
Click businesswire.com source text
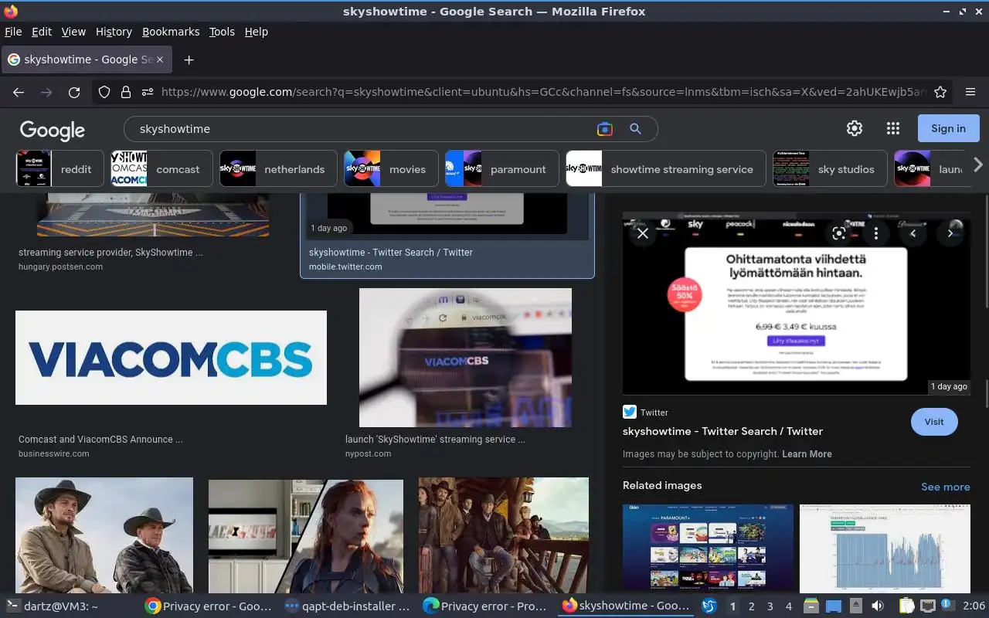pos(54,453)
